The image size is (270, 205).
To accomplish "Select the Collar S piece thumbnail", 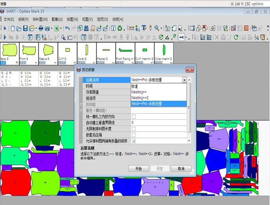I will point(87,54).
